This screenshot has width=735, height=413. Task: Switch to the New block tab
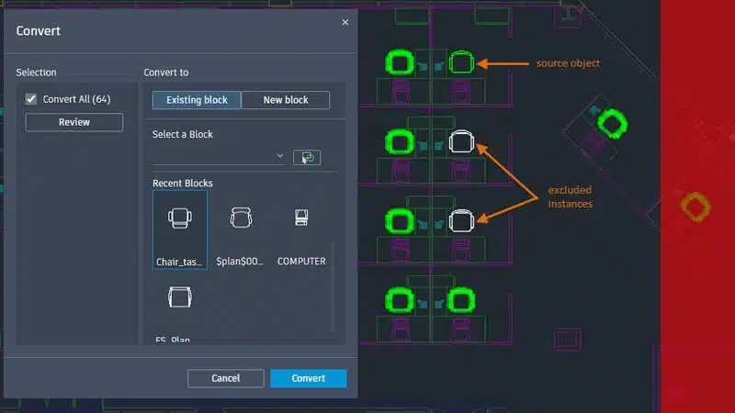pyautogui.click(x=286, y=100)
